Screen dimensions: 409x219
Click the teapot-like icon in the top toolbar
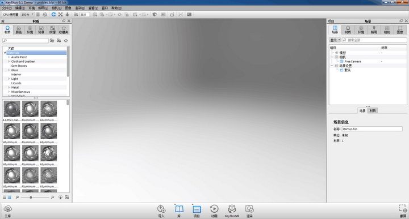coord(172,15)
